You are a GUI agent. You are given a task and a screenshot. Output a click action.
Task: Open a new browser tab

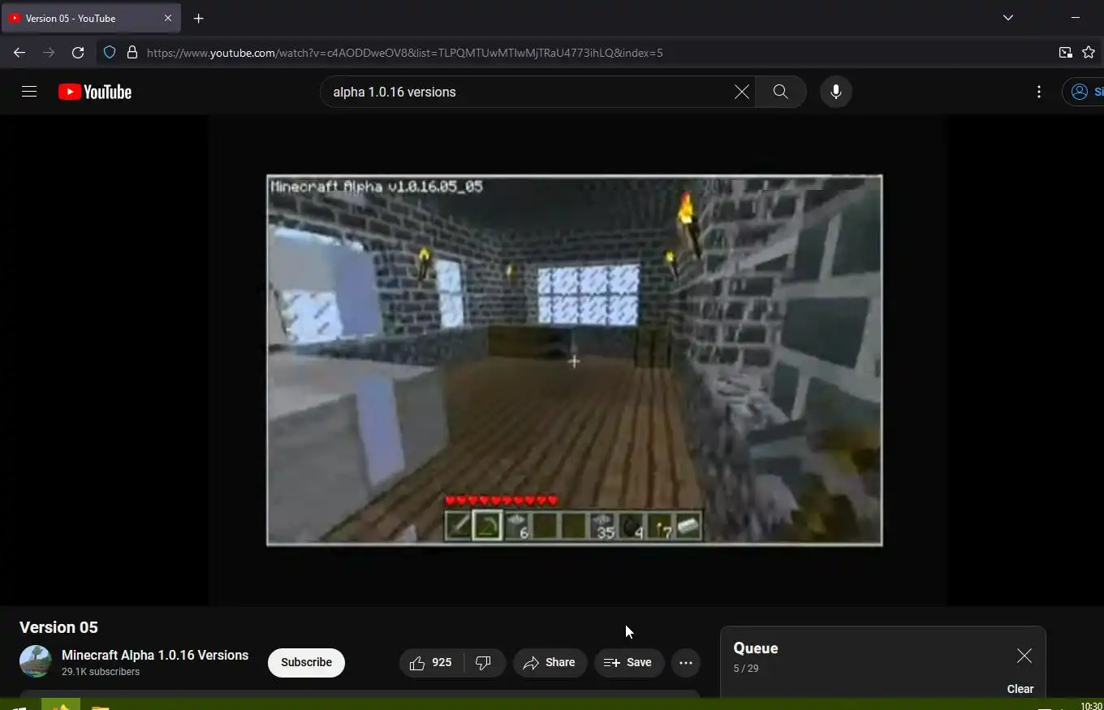coord(199,18)
